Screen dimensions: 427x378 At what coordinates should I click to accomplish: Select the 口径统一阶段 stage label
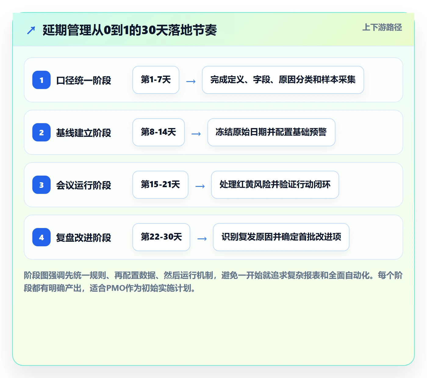click(x=84, y=80)
